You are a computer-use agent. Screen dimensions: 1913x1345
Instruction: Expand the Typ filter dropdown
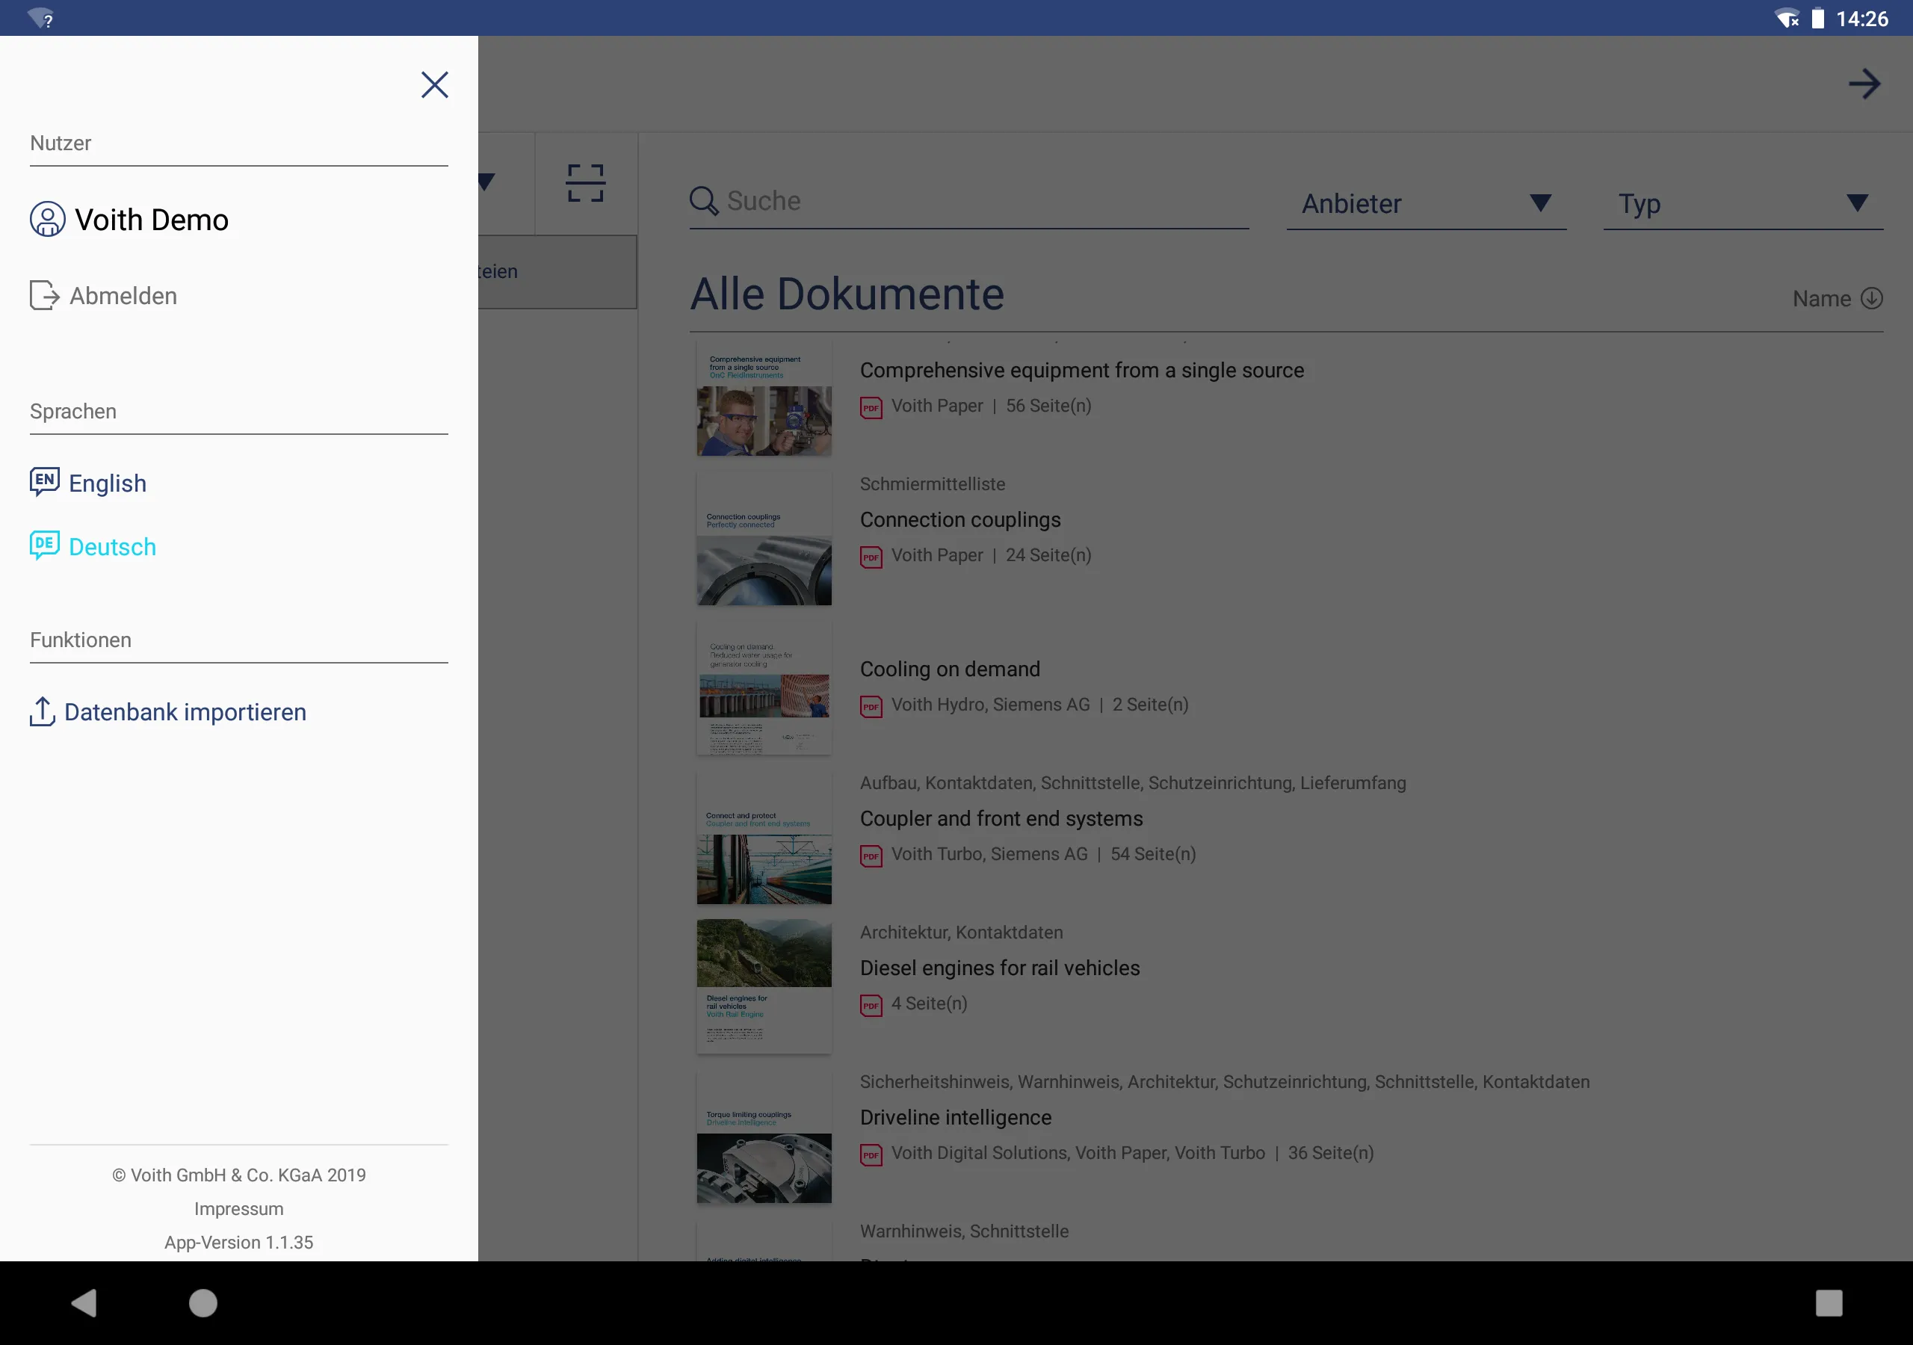tap(1743, 202)
